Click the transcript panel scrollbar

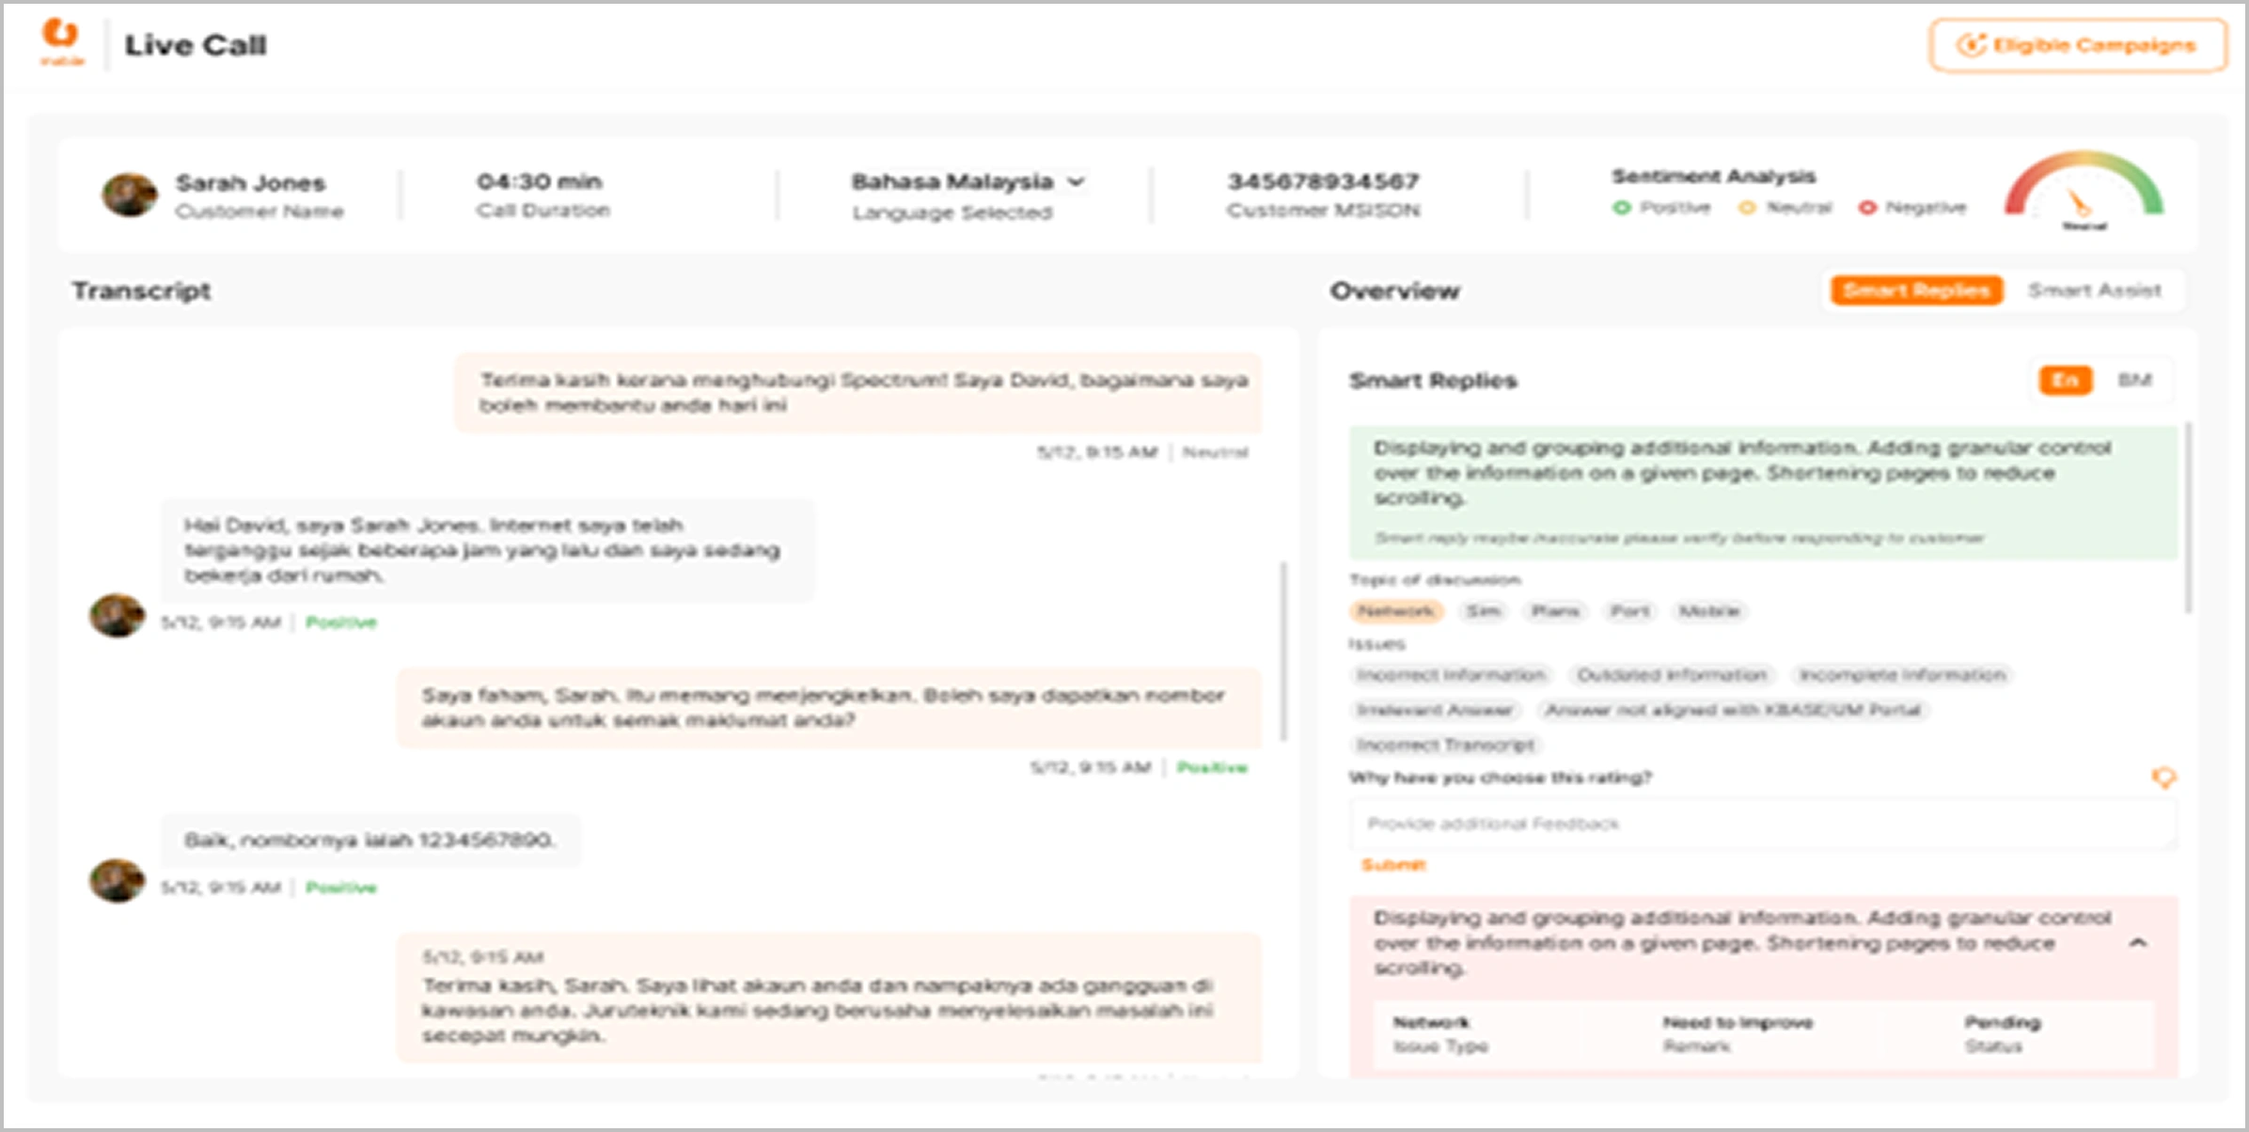click(1283, 651)
